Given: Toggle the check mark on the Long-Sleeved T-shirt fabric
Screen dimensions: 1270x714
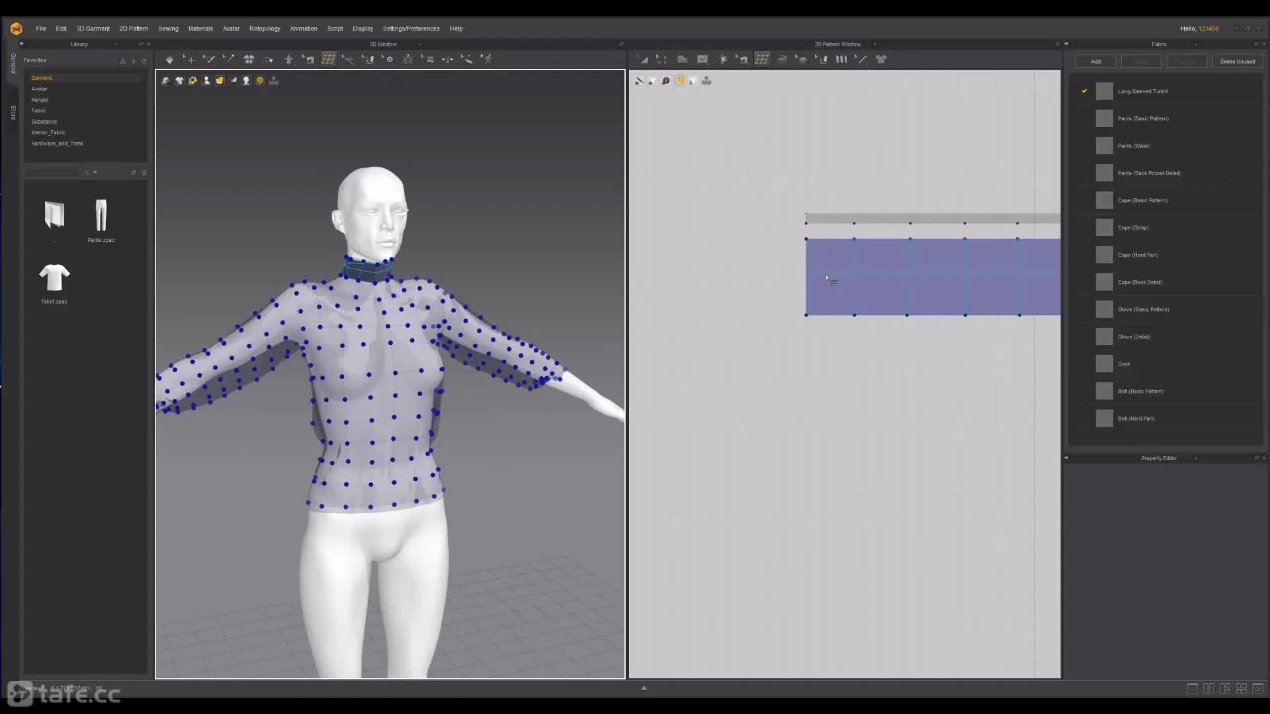Looking at the screenshot, I should pyautogui.click(x=1084, y=91).
